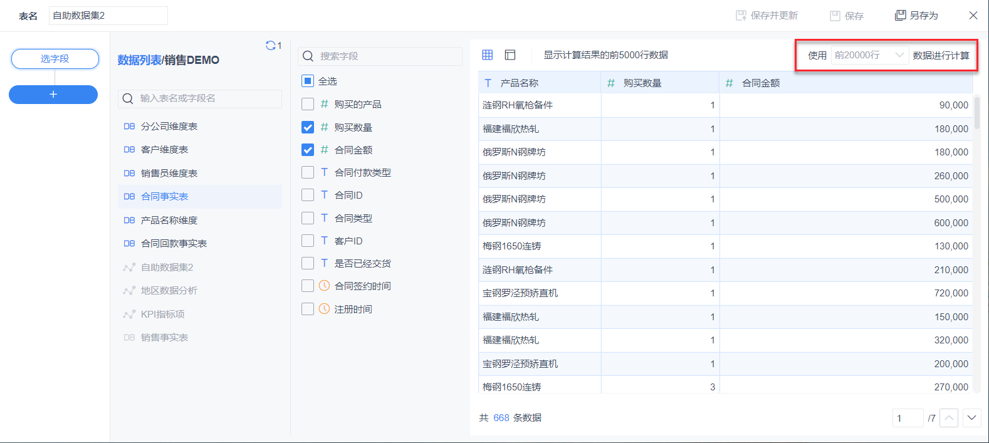Click the blue plus add-step button
Image resolution: width=989 pixels, height=443 pixels.
pyautogui.click(x=53, y=95)
